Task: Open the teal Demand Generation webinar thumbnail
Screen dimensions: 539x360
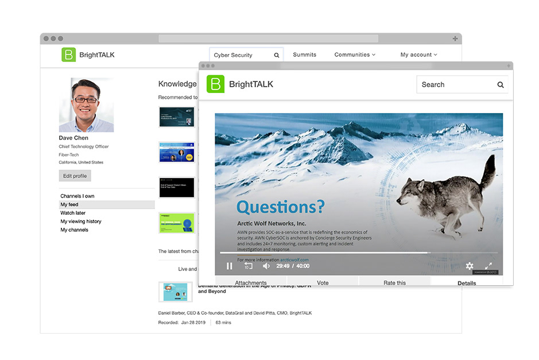Action: [175, 292]
